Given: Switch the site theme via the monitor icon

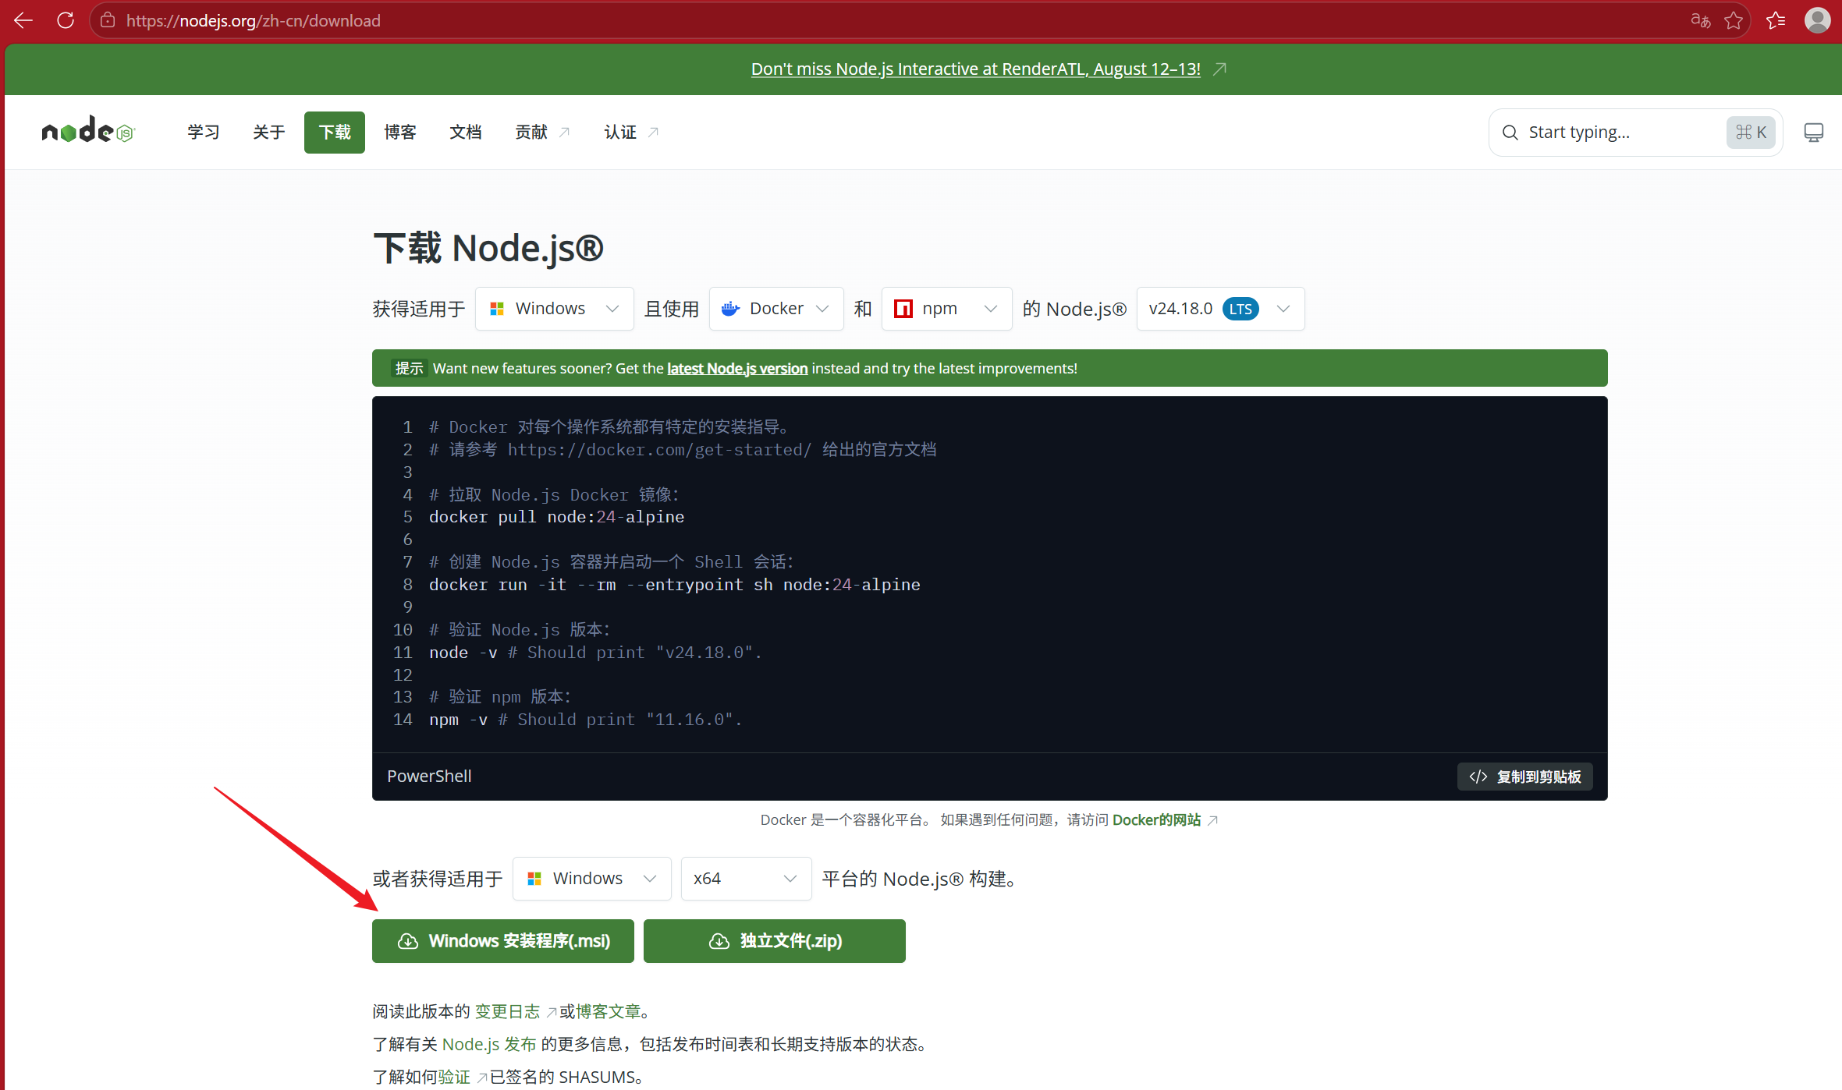Looking at the screenshot, I should click(x=1814, y=133).
